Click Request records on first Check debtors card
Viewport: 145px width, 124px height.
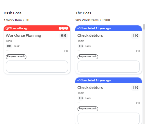coord(88,57)
